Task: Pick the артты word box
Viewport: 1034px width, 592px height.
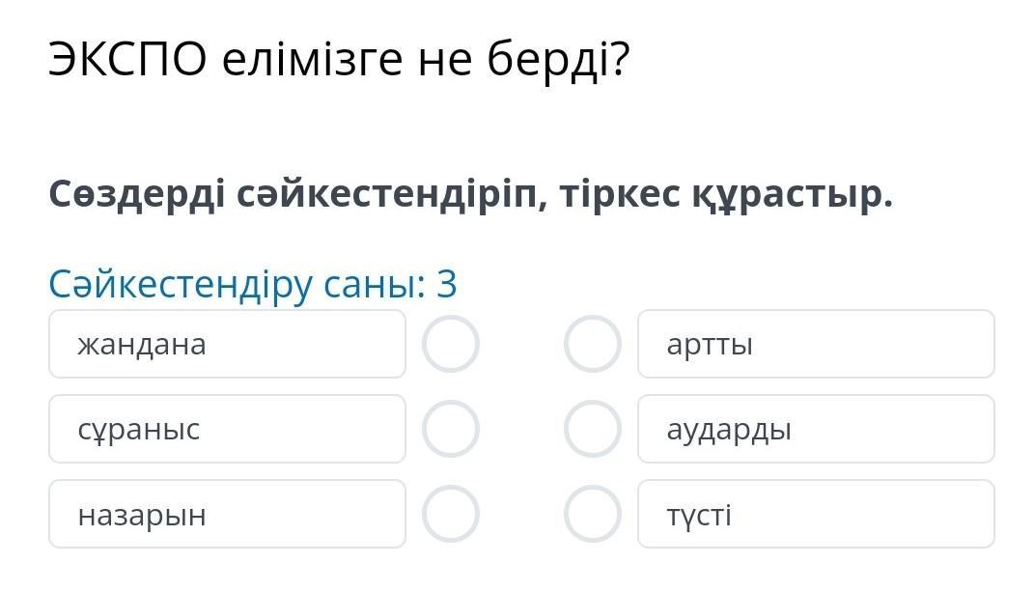Action: point(816,345)
